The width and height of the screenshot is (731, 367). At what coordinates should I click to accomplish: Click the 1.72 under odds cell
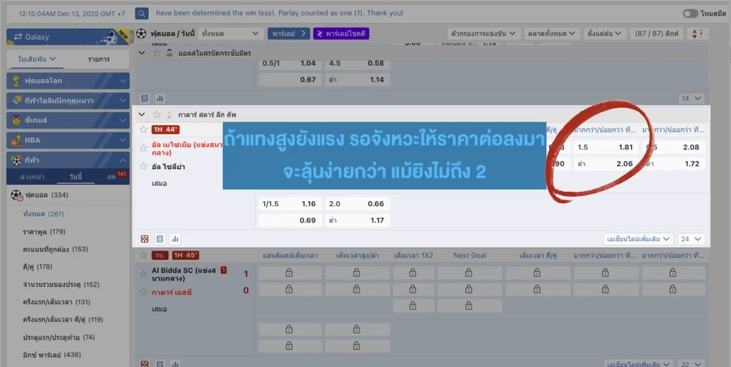692,164
